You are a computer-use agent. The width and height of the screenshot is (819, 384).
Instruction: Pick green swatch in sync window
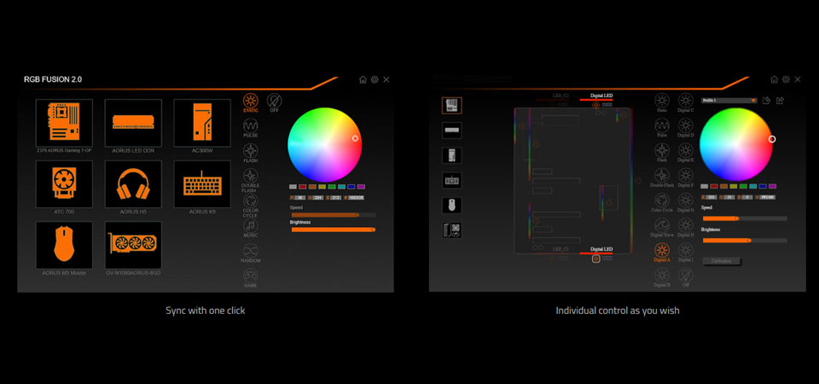332,187
